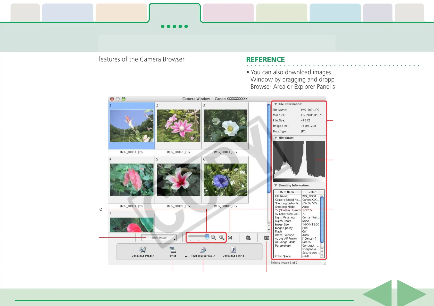The width and height of the screenshot is (434, 306).
Task: Click the IMG_0006.JPG file name label
Action: pos(225,206)
